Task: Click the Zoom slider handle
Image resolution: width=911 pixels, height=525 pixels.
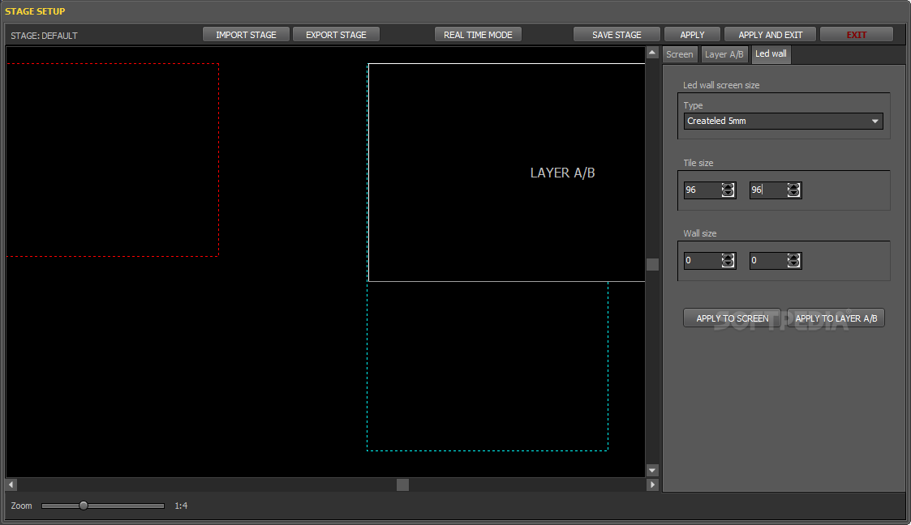Action: pyautogui.click(x=84, y=506)
